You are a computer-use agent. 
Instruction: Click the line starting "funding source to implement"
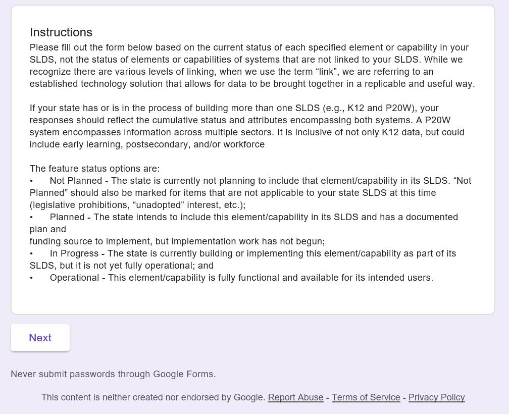177,241
